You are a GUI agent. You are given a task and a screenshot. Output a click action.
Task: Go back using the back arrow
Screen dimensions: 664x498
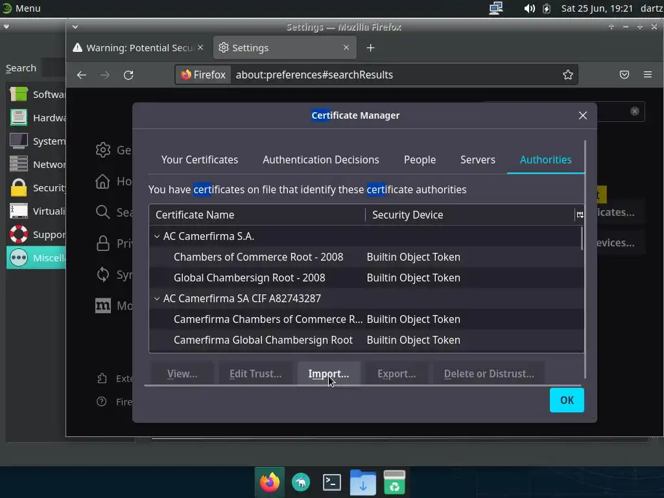tap(82, 75)
